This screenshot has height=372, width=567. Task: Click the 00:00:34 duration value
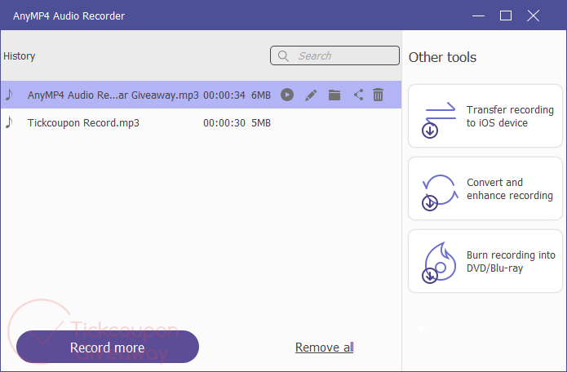pos(224,95)
